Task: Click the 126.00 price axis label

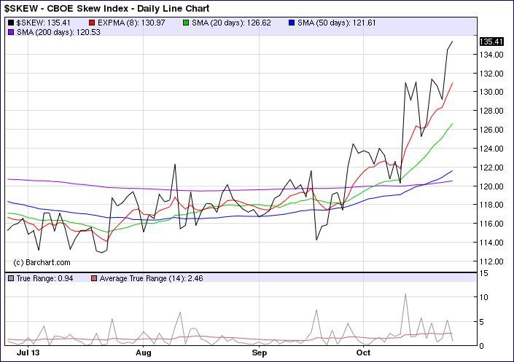Action: point(491,130)
